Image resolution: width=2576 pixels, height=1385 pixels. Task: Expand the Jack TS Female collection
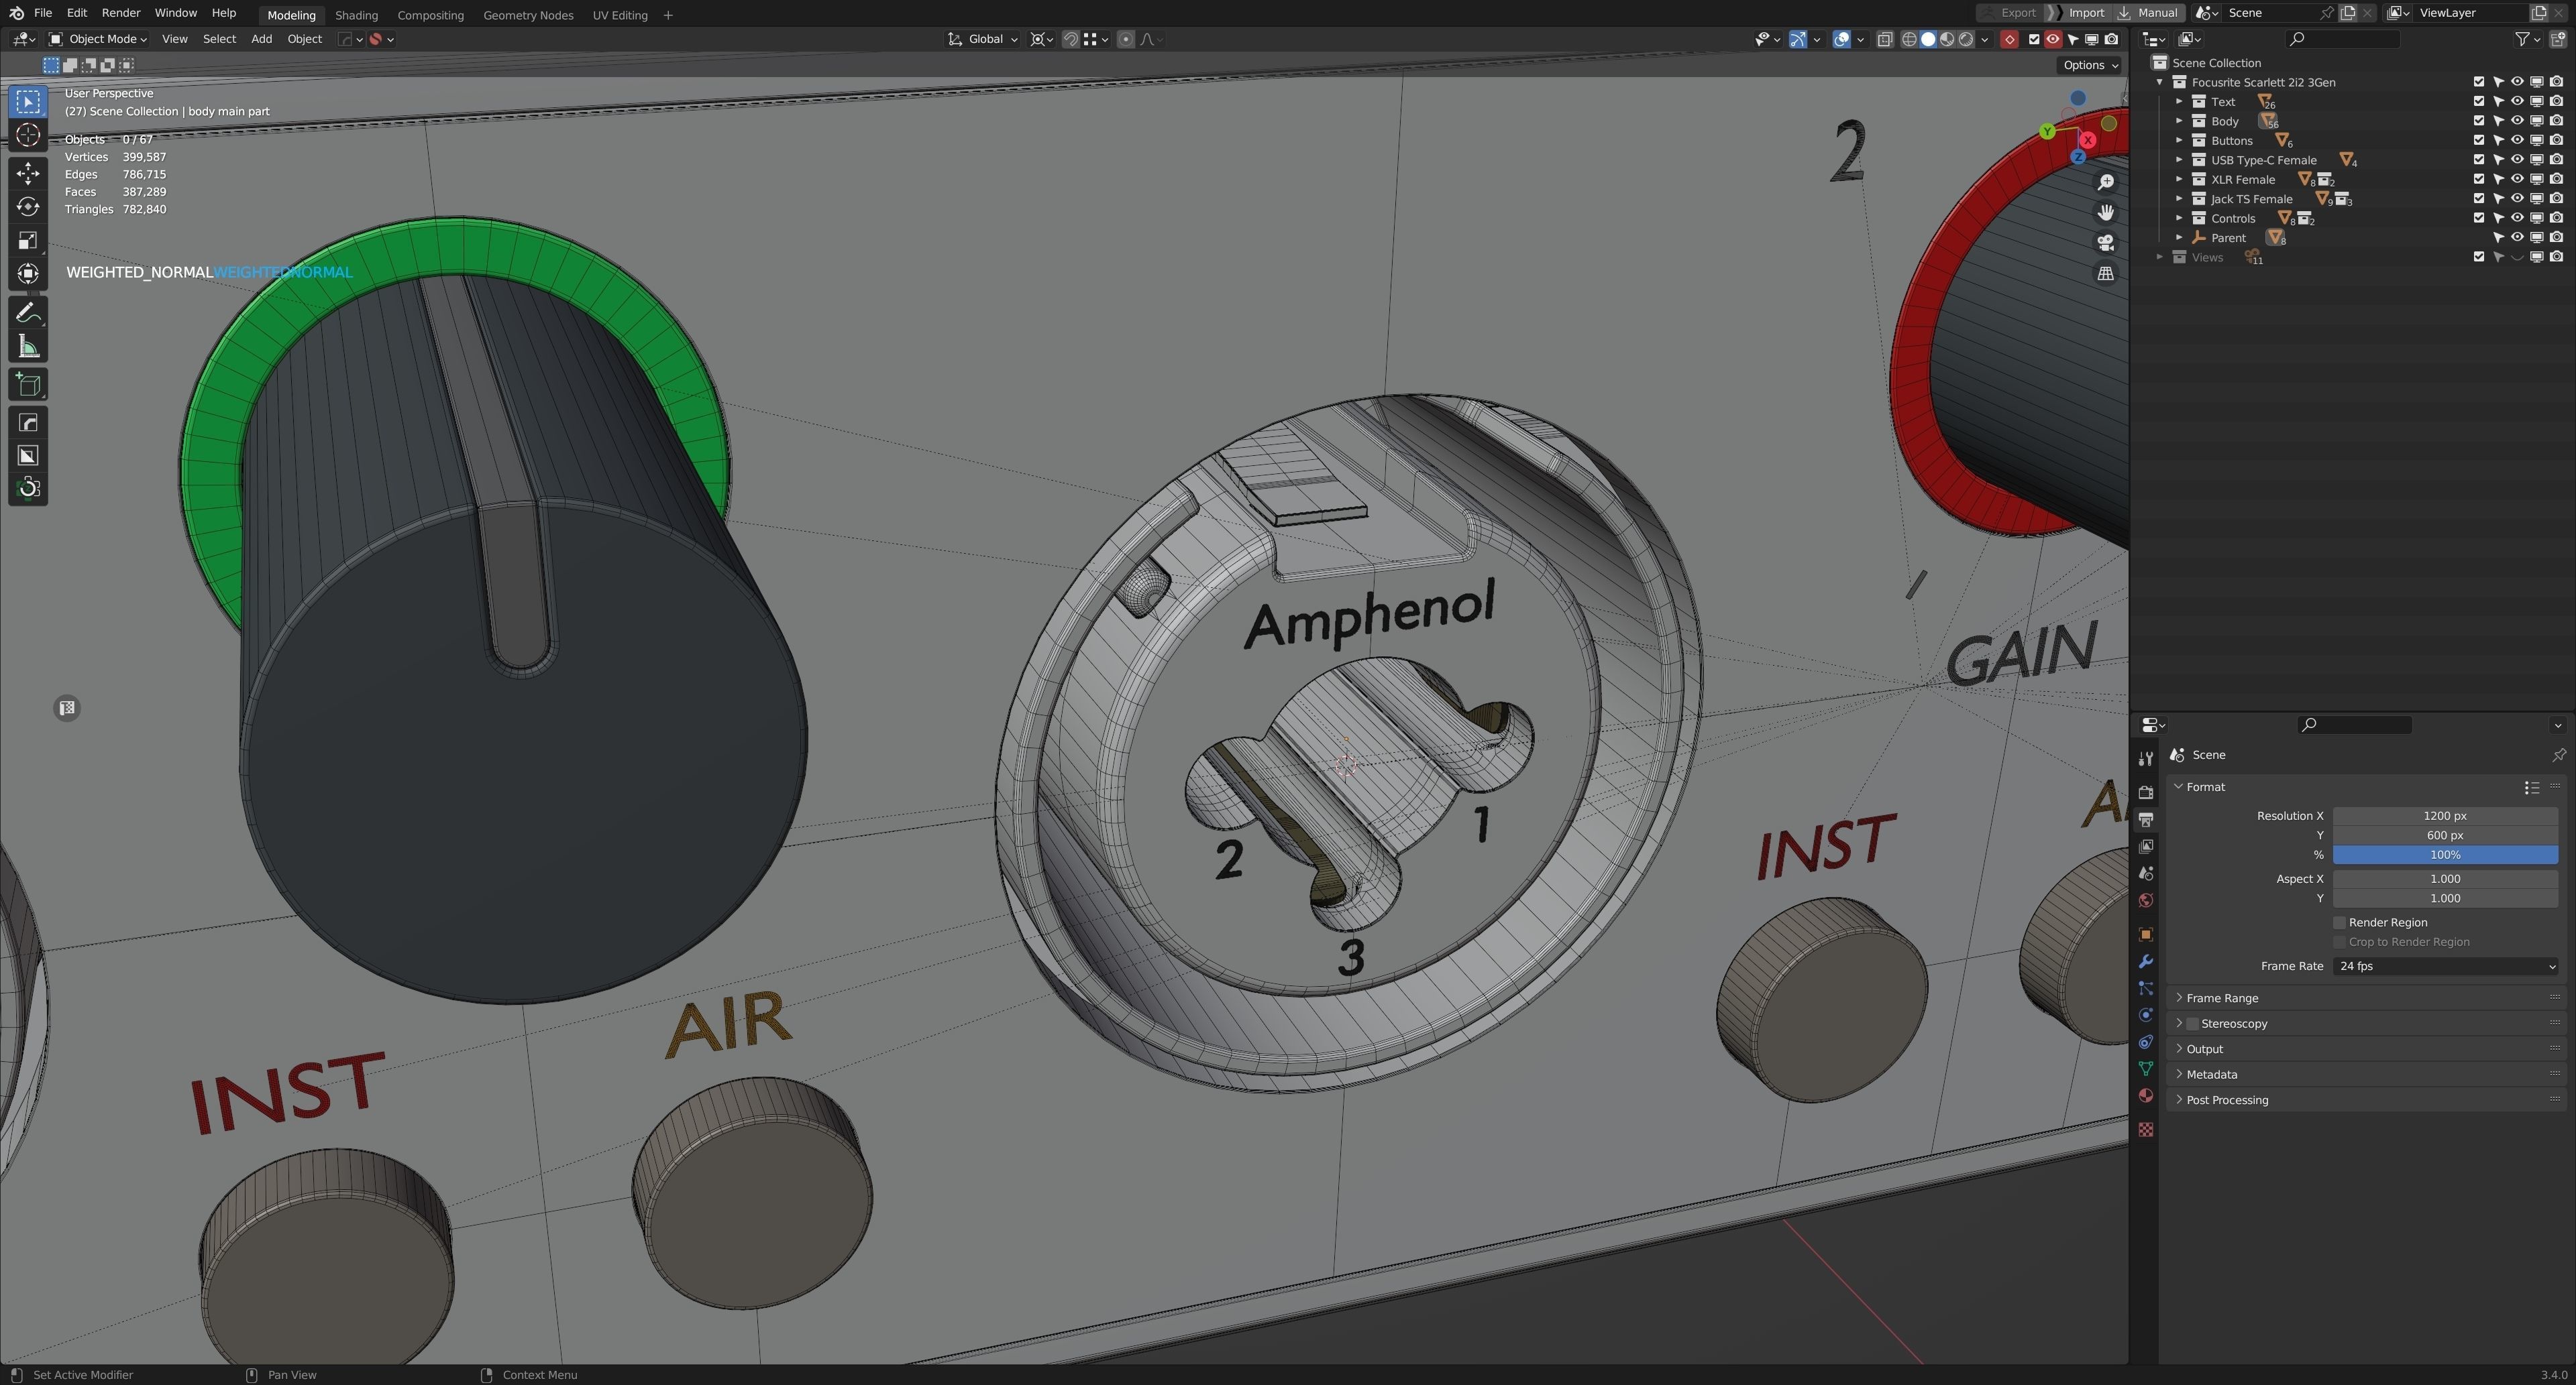[2179, 199]
